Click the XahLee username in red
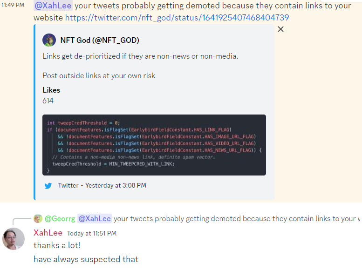The image size is (362, 270). coord(48,233)
